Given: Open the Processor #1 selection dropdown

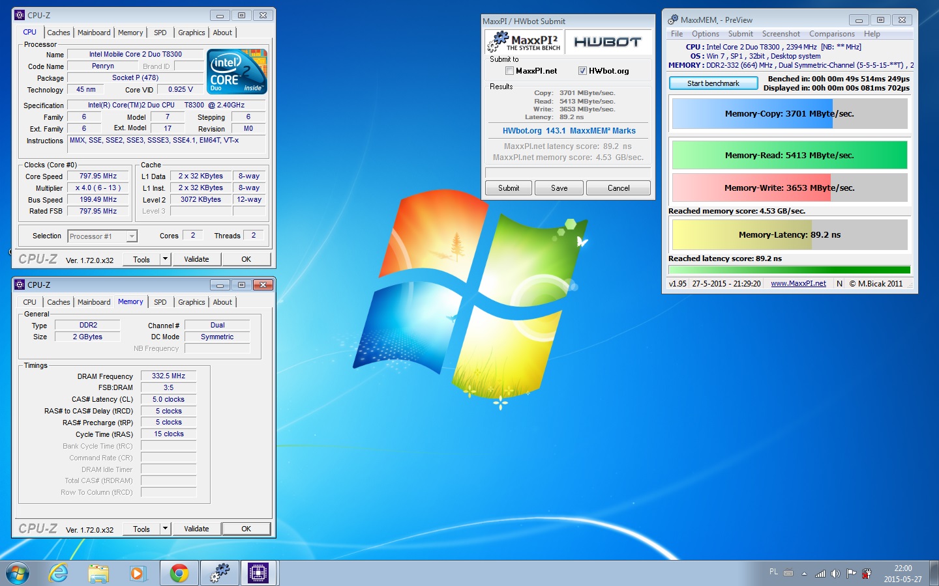Looking at the screenshot, I should pyautogui.click(x=102, y=236).
